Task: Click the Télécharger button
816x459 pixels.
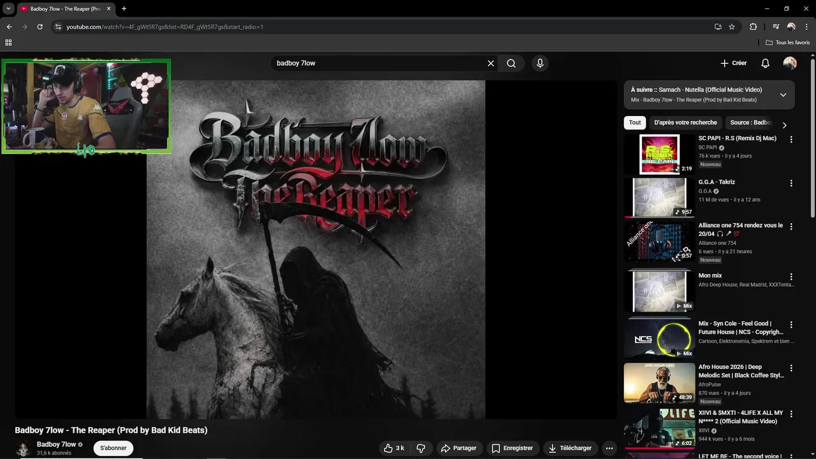Action: [x=571, y=448]
